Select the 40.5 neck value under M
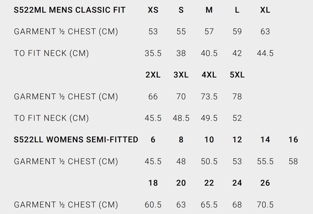Viewport: 313px width, 214px height. point(209,53)
